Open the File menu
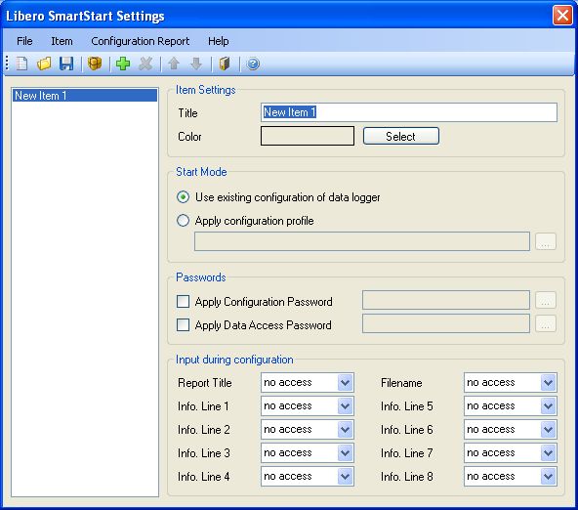The image size is (578, 510). click(24, 41)
